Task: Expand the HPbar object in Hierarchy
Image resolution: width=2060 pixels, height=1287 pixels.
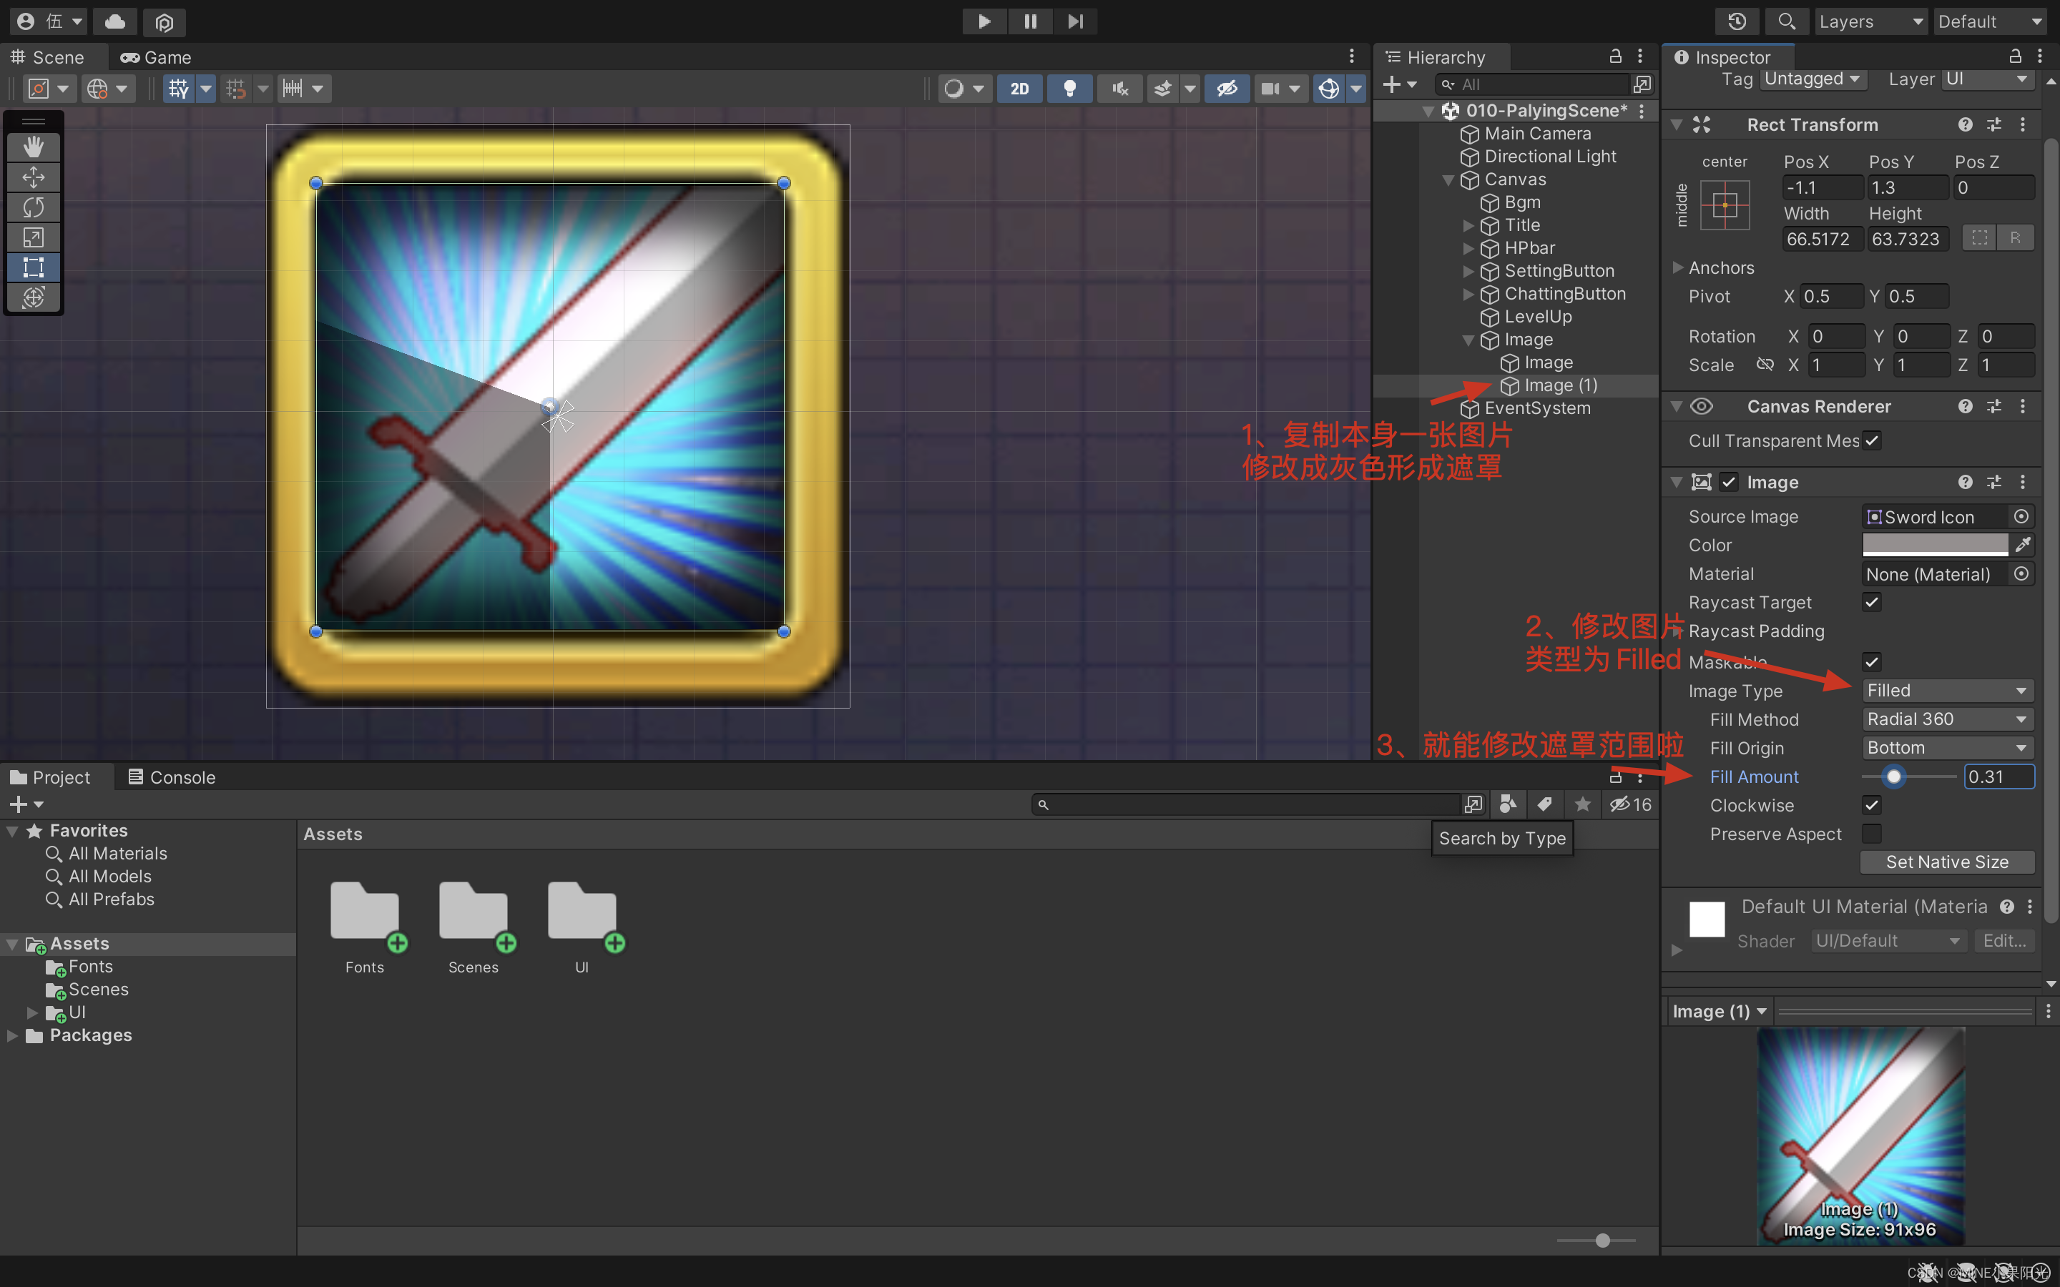Action: [1468, 249]
